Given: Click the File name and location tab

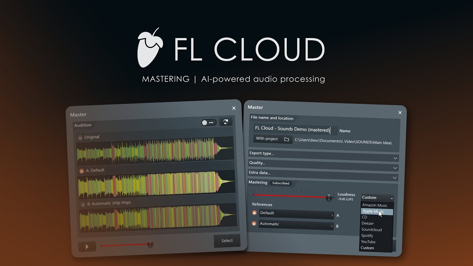Looking at the screenshot, I should (272, 118).
